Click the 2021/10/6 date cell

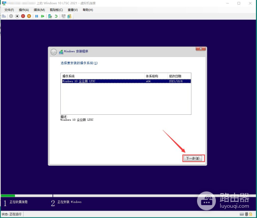[x=176, y=81]
